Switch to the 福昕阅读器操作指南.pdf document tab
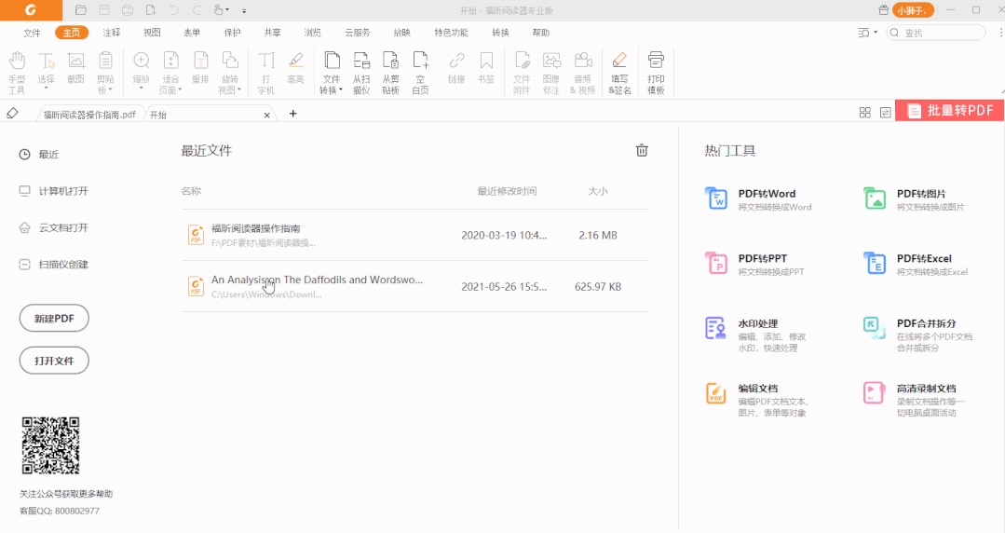1005x533 pixels. [x=89, y=115]
